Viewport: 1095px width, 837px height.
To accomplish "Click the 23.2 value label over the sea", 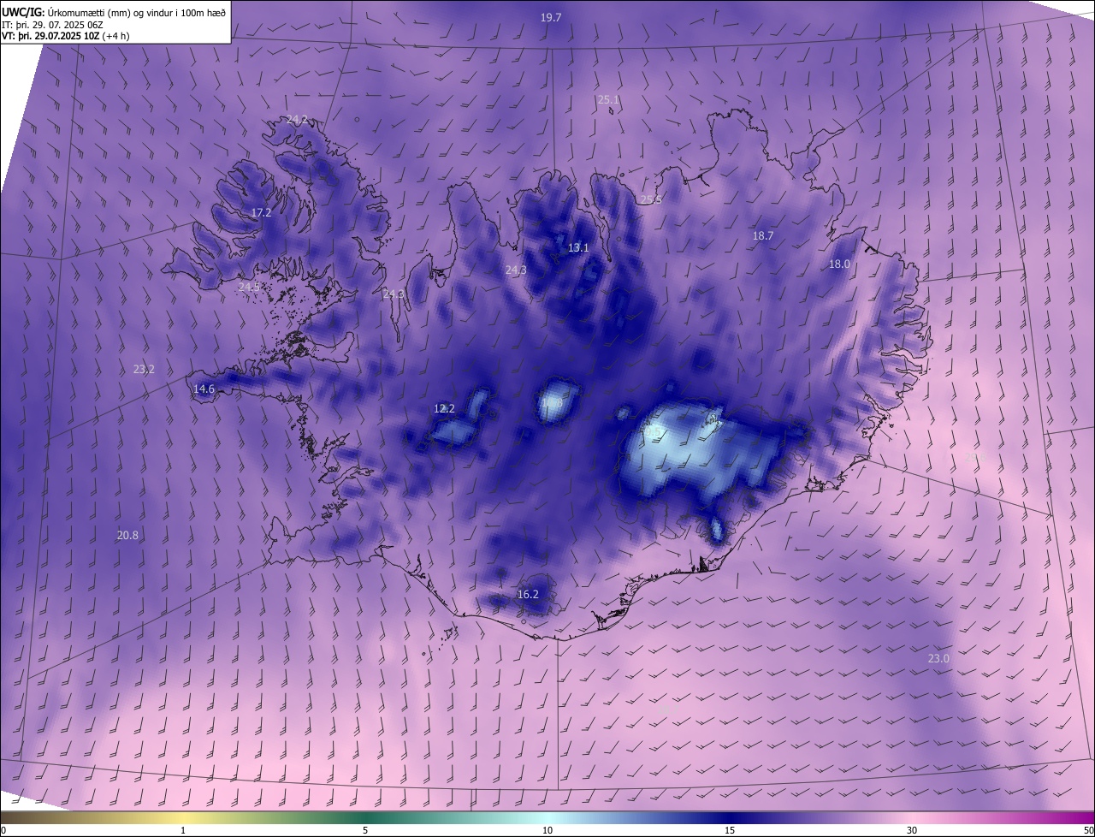I will pos(144,370).
